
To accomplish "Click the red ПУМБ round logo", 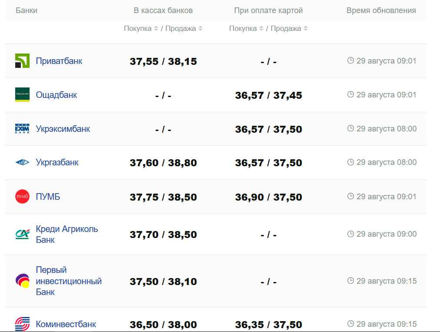I will 22,197.
